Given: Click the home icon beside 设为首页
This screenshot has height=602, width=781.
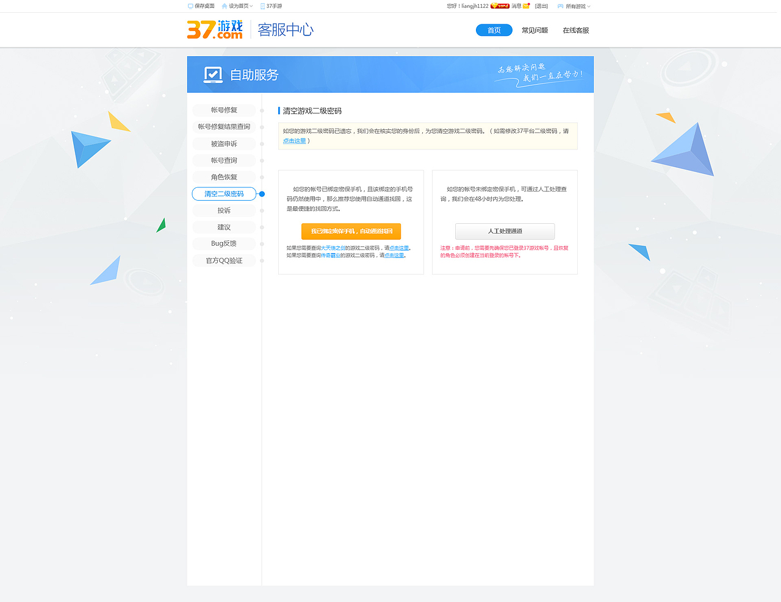Looking at the screenshot, I should 225,6.
